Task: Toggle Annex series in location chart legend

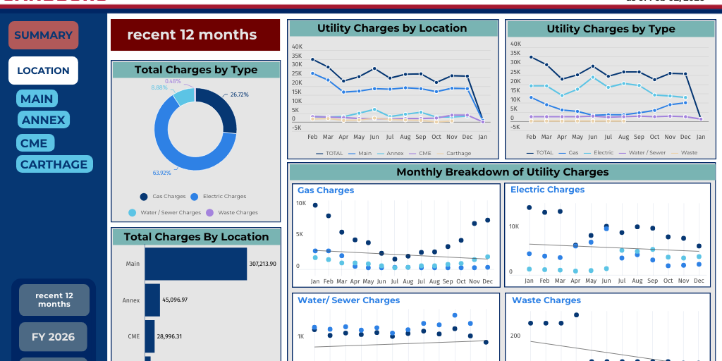Action: pyautogui.click(x=390, y=153)
